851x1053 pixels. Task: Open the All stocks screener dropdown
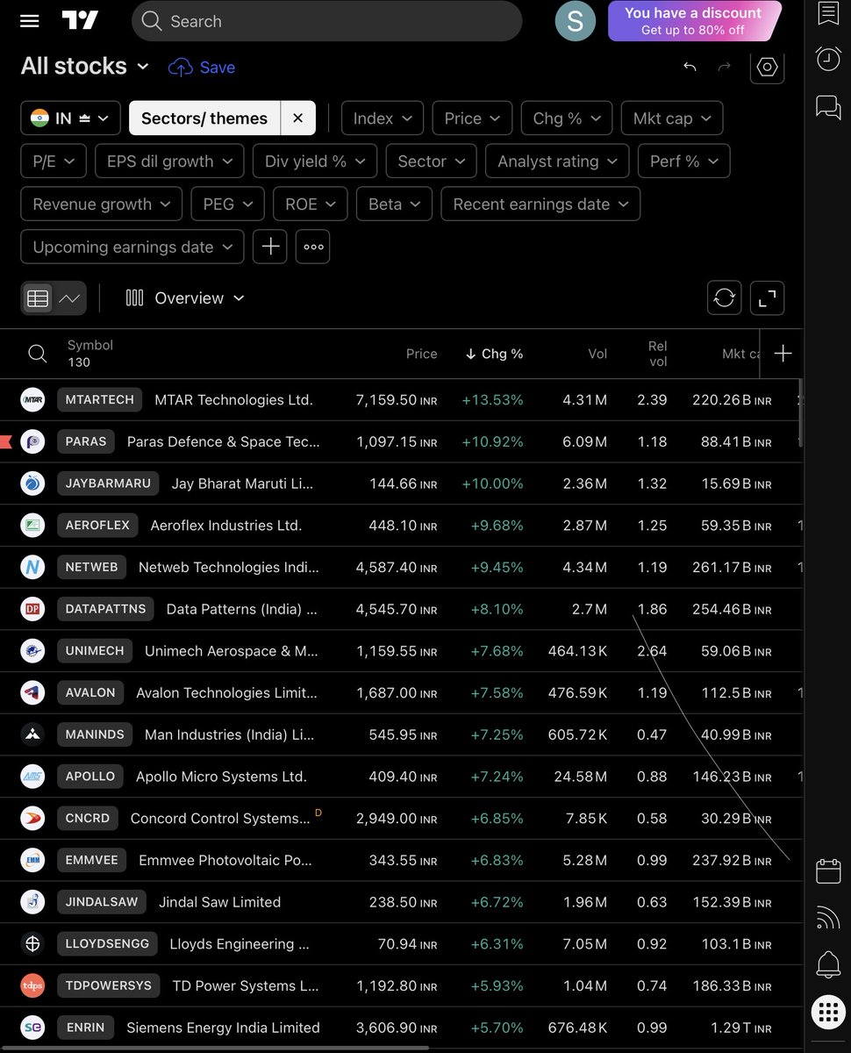tap(85, 67)
